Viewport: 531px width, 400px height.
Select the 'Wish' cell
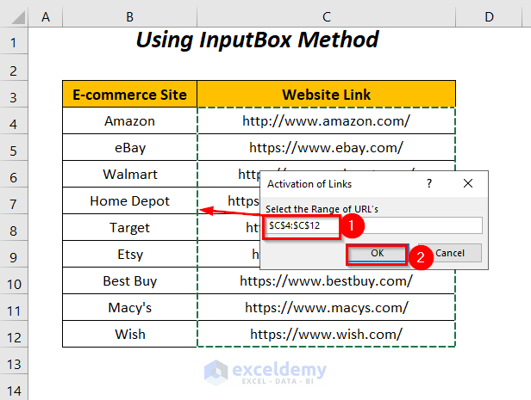point(129,334)
